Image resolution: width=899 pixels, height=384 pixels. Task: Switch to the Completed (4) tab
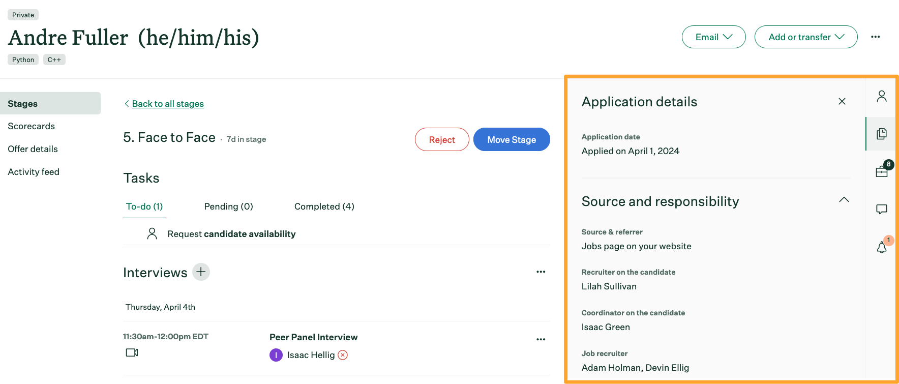324,206
